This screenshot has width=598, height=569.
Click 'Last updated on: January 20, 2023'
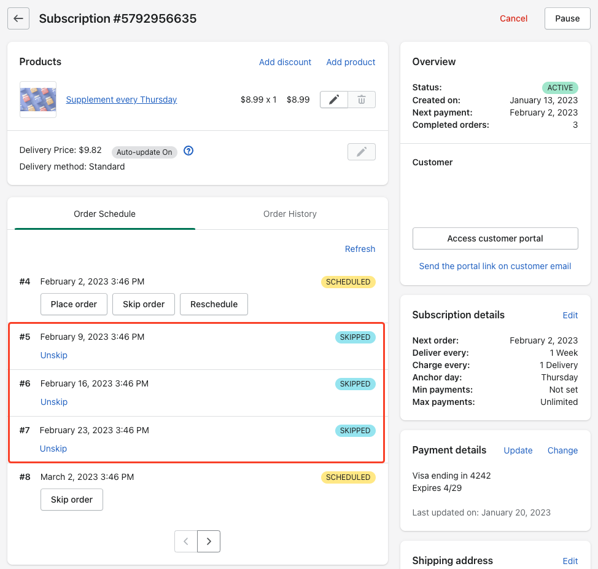[481, 512]
